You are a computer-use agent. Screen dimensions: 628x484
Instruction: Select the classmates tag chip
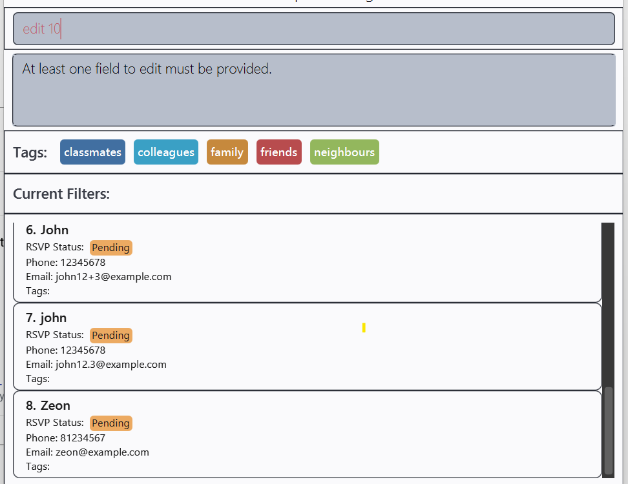click(x=92, y=152)
